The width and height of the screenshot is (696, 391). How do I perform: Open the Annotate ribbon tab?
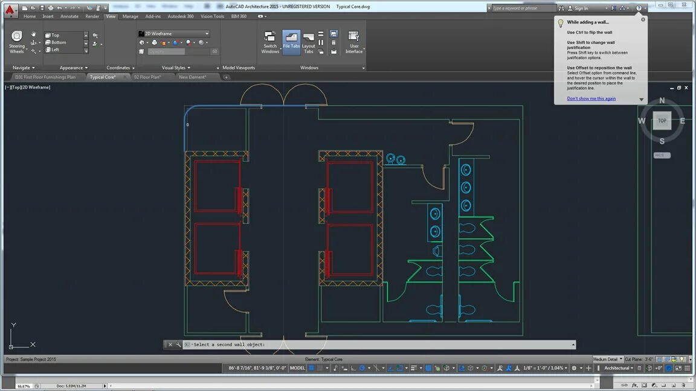click(x=69, y=16)
